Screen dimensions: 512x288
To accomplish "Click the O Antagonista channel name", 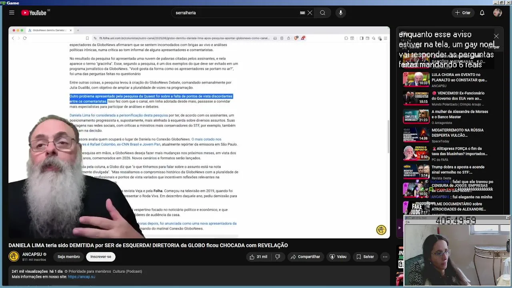I will coord(442,123).
